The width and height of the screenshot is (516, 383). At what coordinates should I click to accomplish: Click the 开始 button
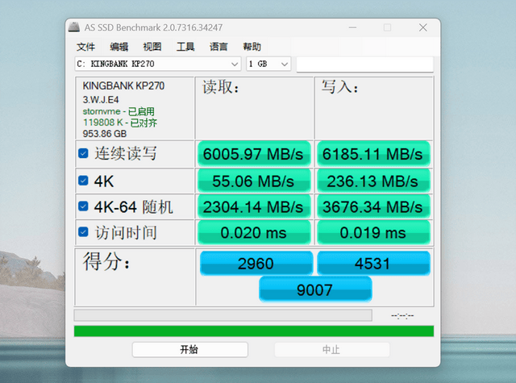pyautogui.click(x=190, y=349)
